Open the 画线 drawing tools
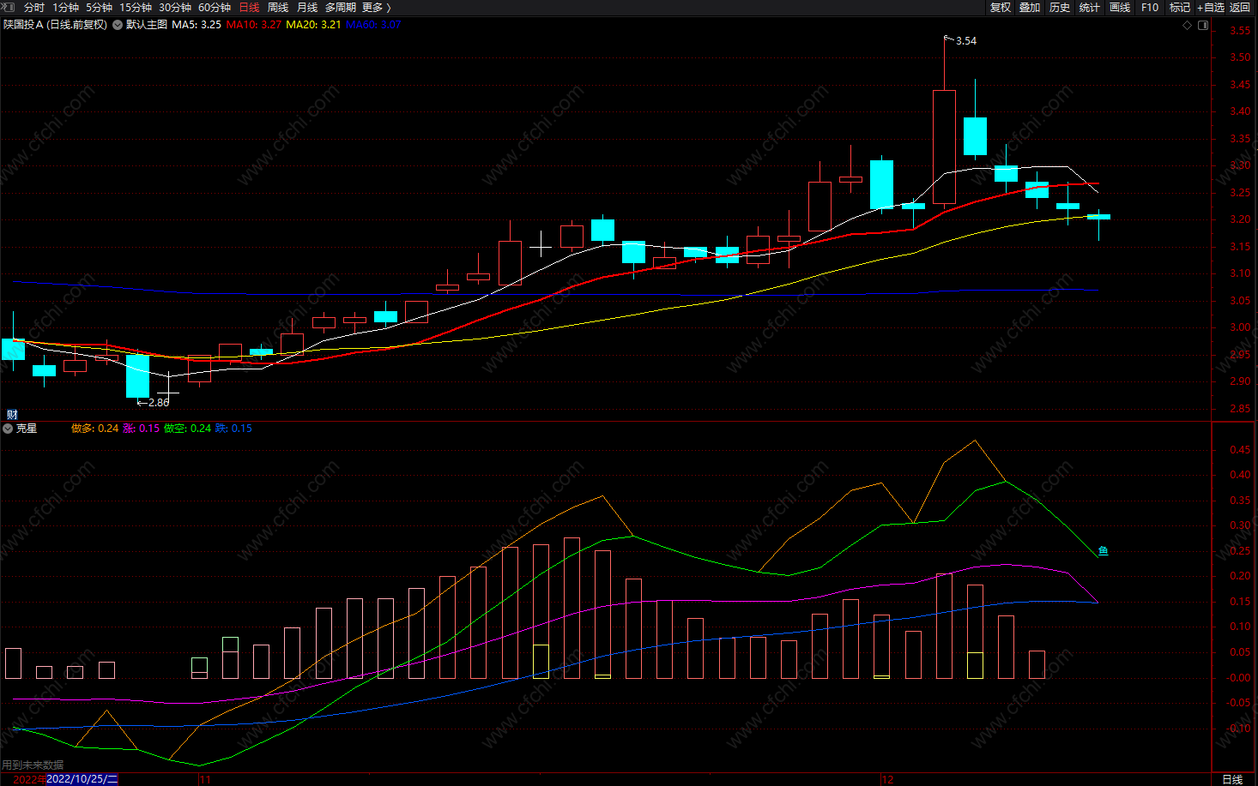Viewport: 1258px width, 786px height. pos(1120,7)
